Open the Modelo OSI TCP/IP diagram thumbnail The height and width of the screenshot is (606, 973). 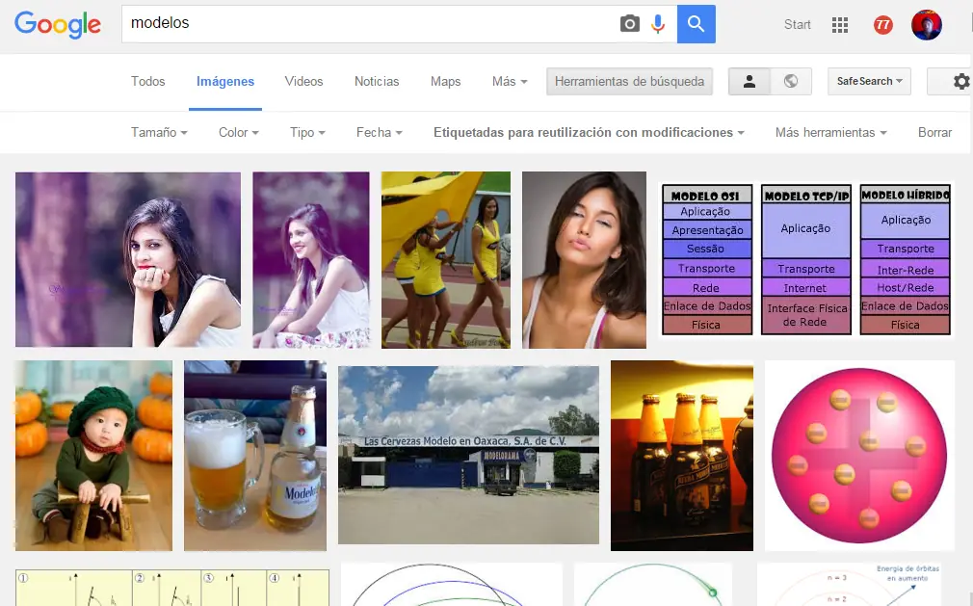coord(806,259)
